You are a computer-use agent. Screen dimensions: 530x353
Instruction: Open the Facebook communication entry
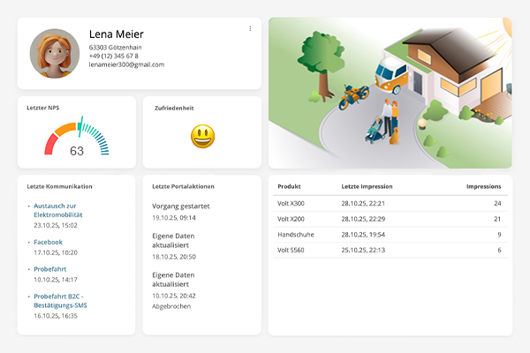(48, 242)
